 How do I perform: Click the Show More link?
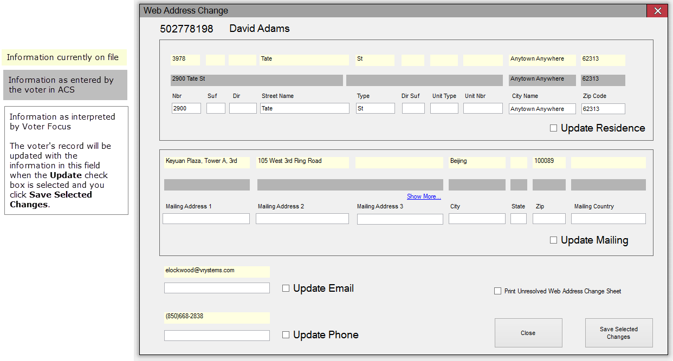(x=424, y=196)
